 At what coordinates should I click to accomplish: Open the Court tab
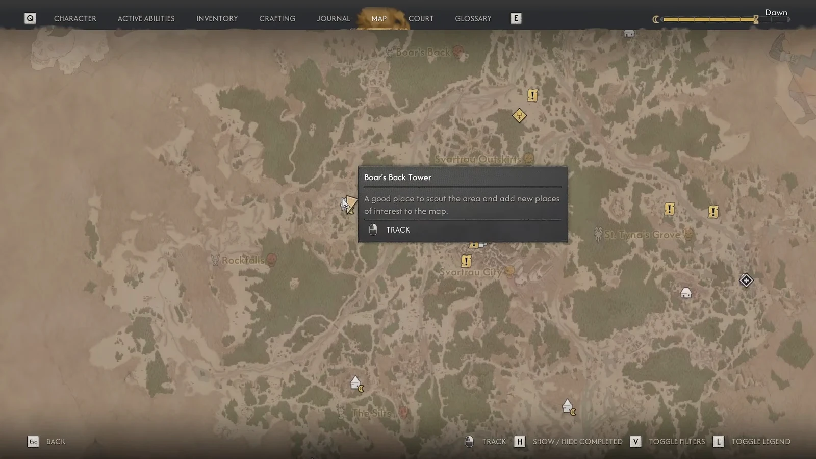tap(421, 18)
